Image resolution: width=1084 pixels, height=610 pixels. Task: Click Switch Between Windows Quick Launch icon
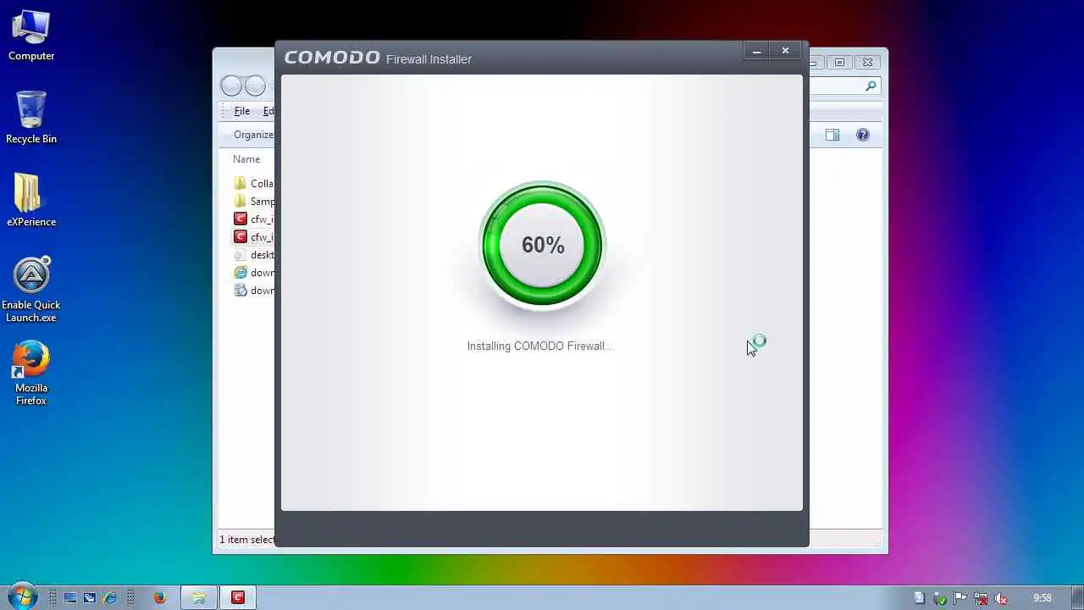click(90, 597)
